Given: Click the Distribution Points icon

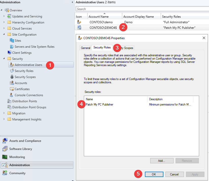Looking at the screenshot, I should [x=9, y=101].
